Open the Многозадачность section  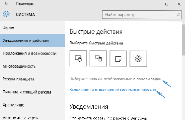33,66
